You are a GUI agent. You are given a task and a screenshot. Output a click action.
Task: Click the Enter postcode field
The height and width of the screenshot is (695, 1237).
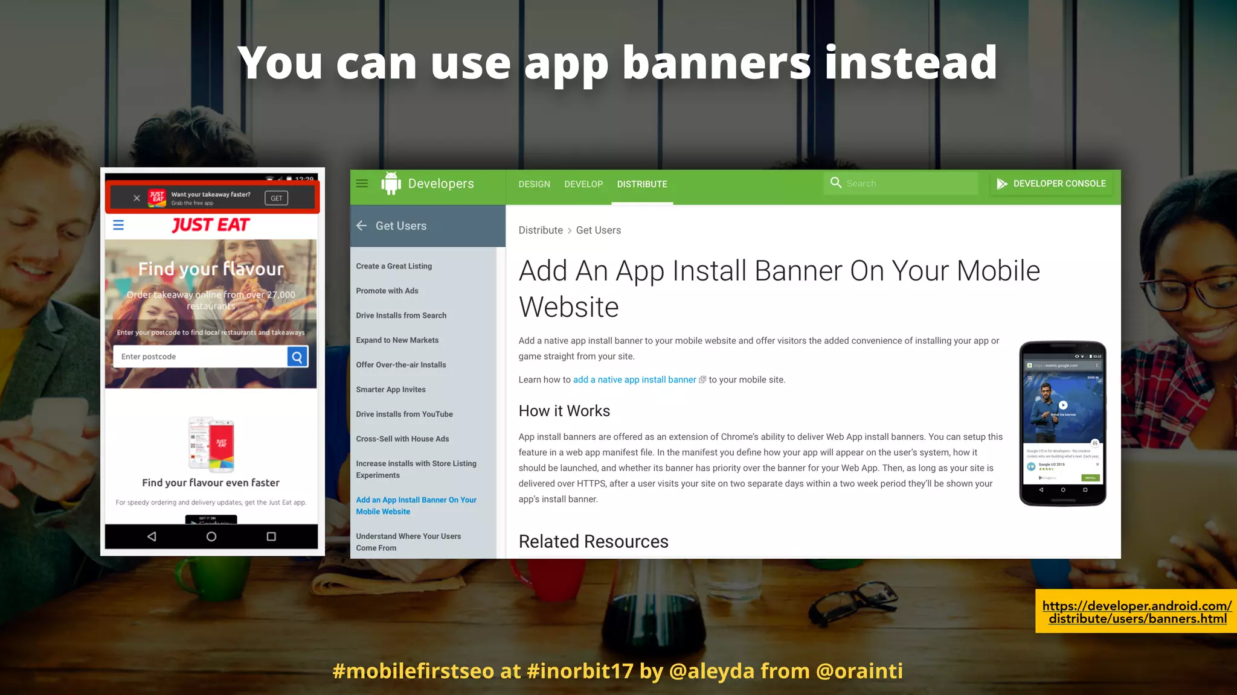[x=201, y=357]
